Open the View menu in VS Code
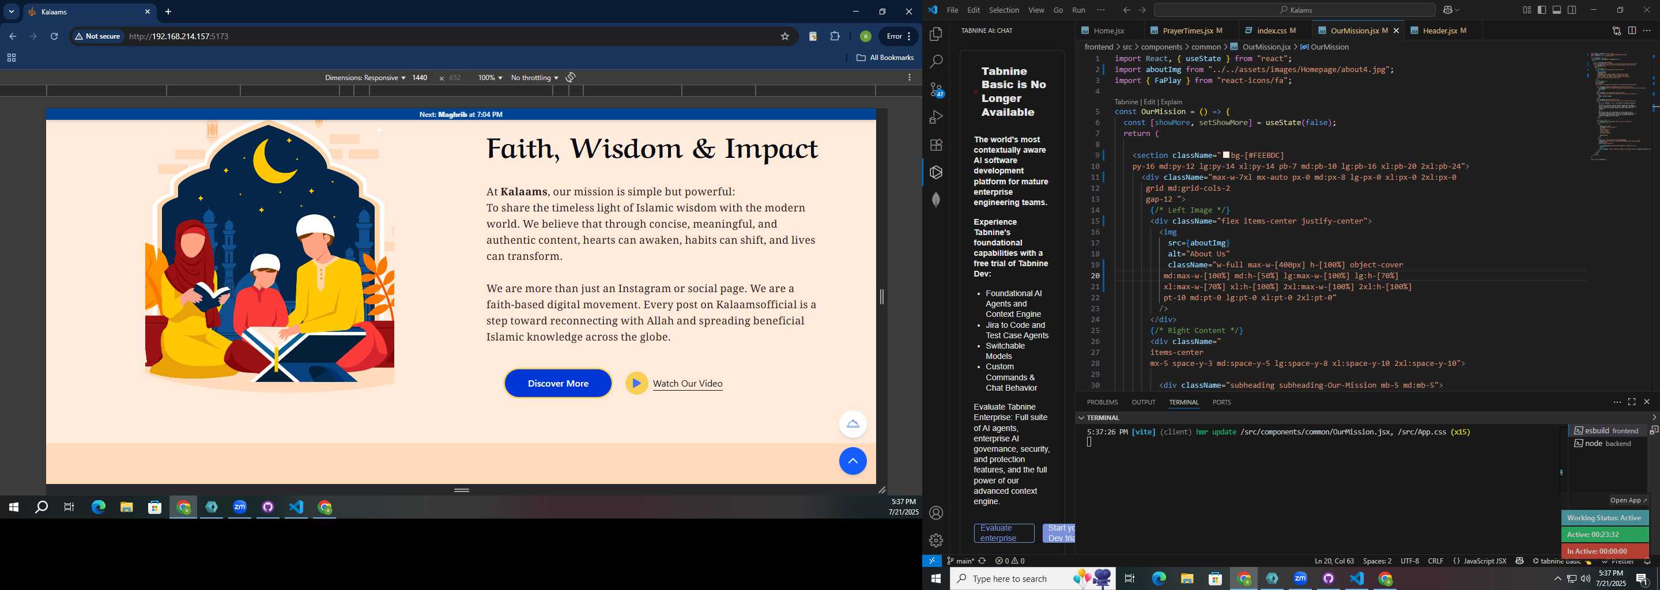 click(1036, 10)
